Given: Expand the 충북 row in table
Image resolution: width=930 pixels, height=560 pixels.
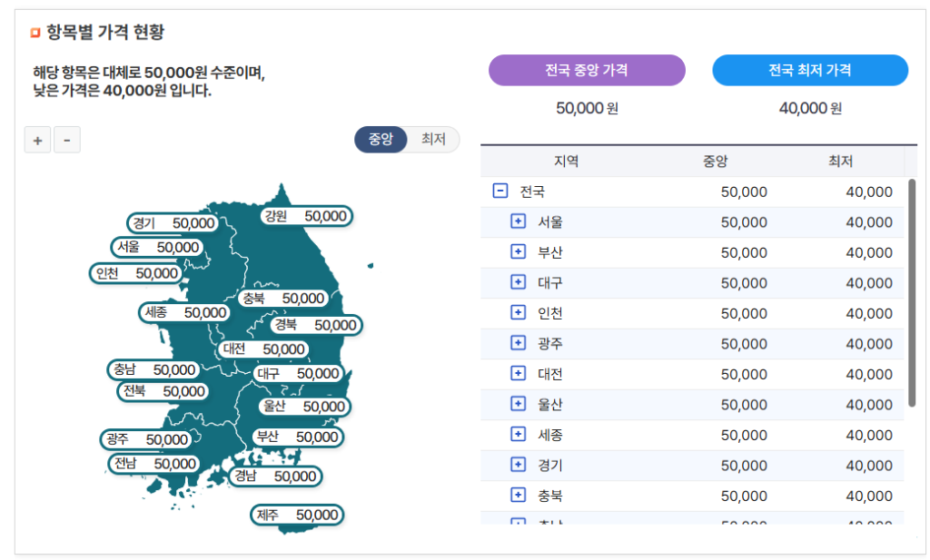Looking at the screenshot, I should coord(519,495).
